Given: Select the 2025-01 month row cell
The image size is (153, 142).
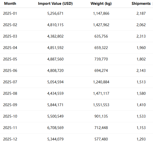Looking at the screenshot, I should pyautogui.click(x=10, y=13).
